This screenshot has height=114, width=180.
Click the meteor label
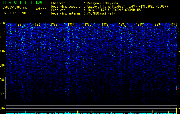click(x=41, y=9)
